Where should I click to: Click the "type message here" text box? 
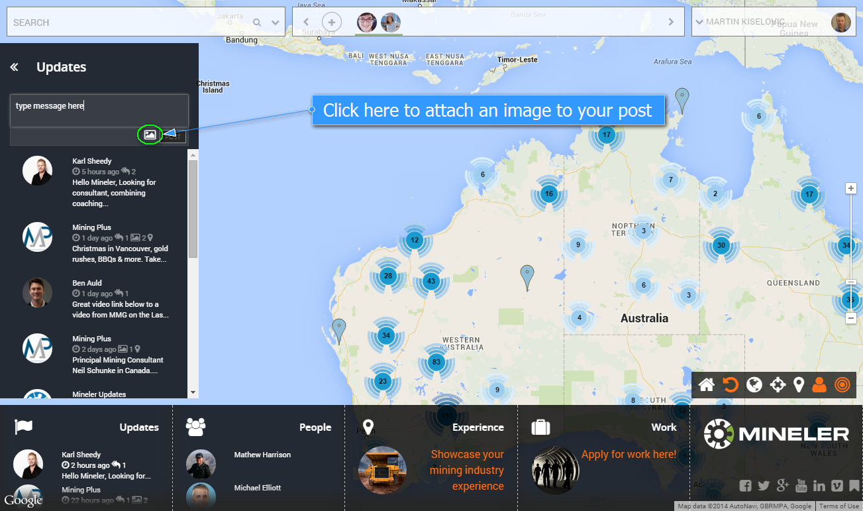tap(99, 110)
